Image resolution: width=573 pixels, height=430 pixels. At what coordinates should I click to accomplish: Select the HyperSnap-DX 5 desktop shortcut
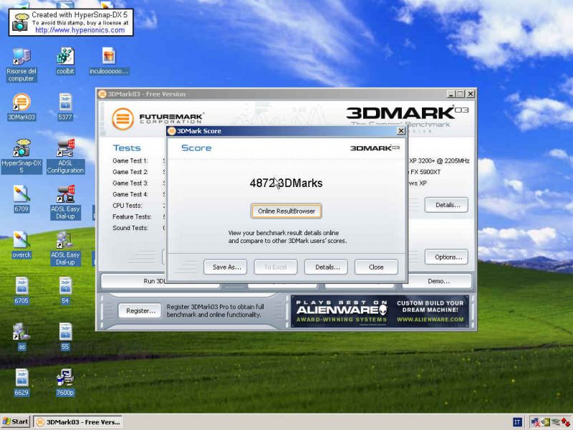point(21,156)
